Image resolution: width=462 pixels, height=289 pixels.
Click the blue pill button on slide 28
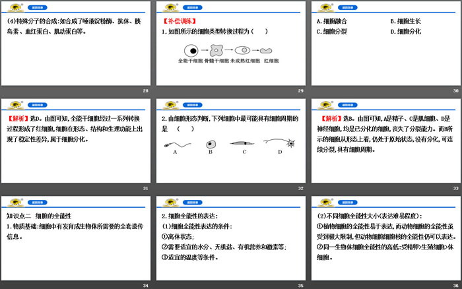point(38,8)
